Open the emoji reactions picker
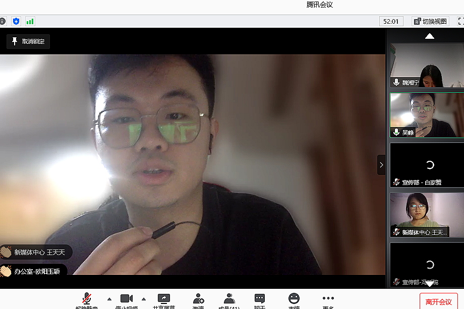 click(294, 299)
